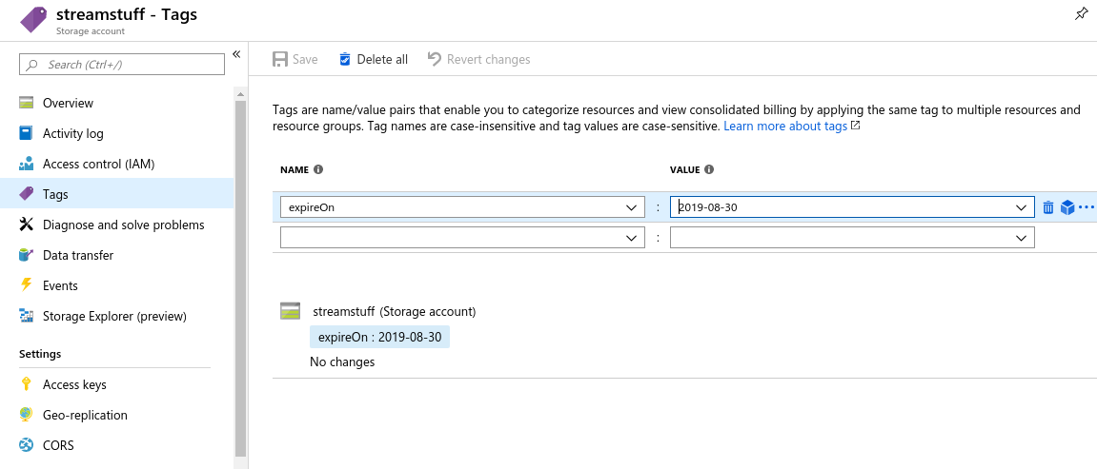Click the Events lightning bolt icon
The image size is (1097, 469).
click(x=27, y=285)
